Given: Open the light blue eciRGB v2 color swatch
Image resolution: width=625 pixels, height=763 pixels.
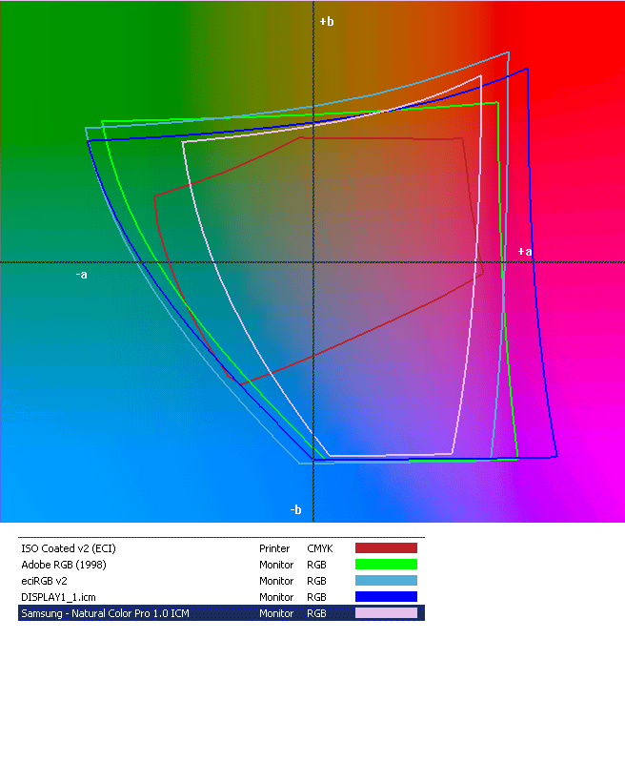Looking at the screenshot, I should coord(386,581).
